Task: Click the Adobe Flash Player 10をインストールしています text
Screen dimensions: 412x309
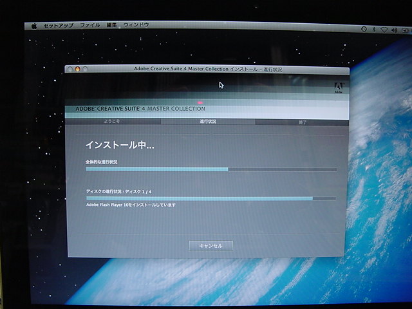Action: (x=131, y=205)
